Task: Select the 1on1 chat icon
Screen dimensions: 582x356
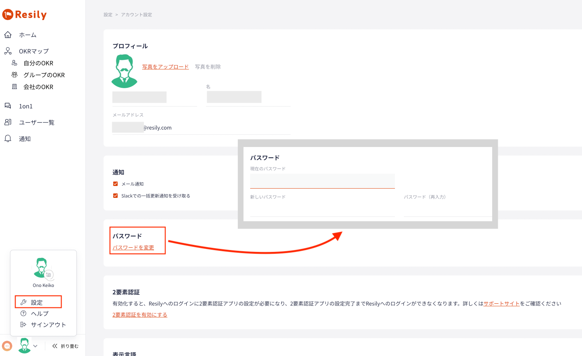Action: 8,106
